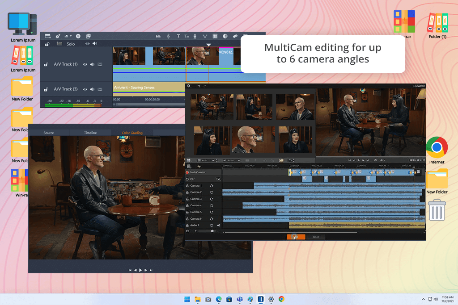Toggle eye icon on Solo row
The image size is (458, 305).
pos(87,44)
